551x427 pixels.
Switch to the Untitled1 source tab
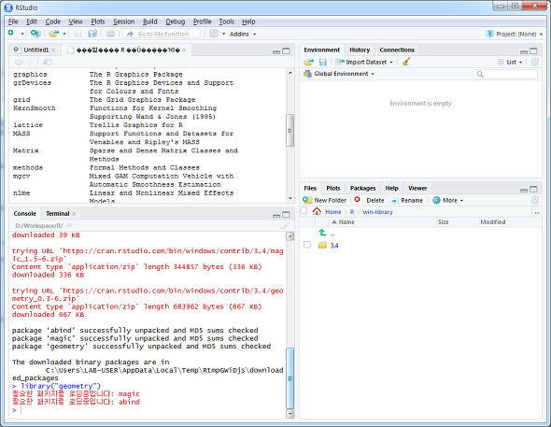[x=35, y=50]
